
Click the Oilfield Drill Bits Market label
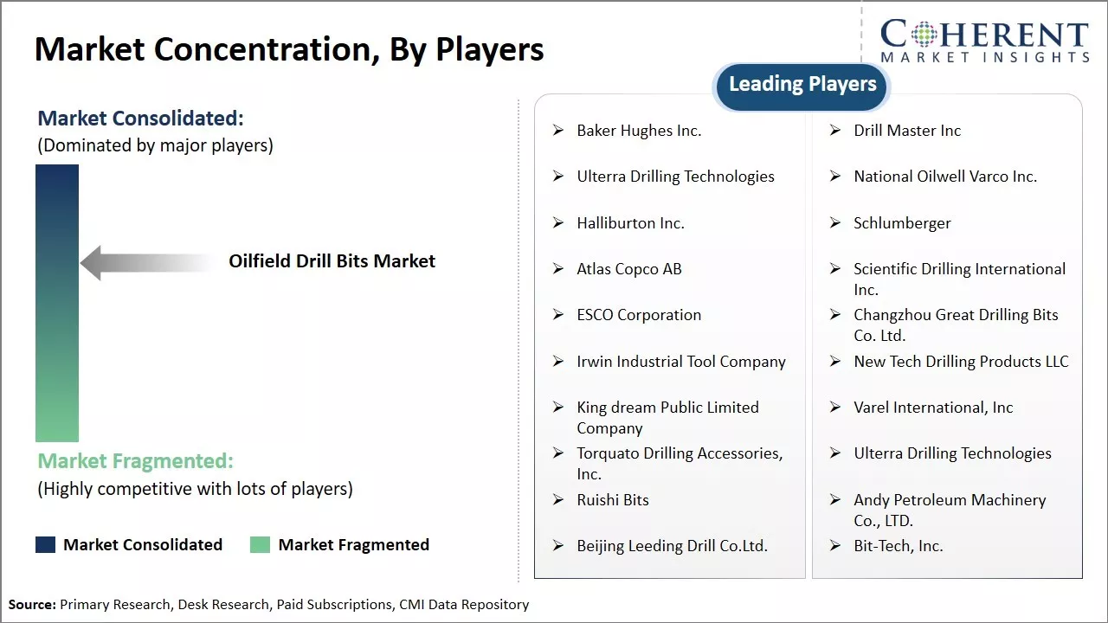332,261
